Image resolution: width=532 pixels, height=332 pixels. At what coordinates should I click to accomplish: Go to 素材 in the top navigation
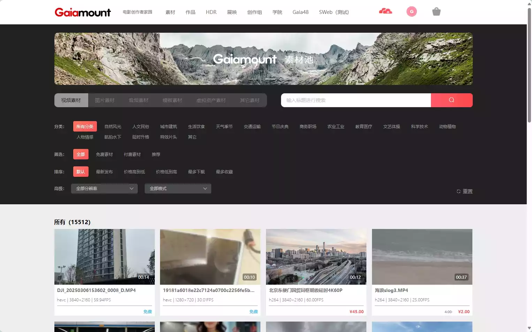click(170, 12)
